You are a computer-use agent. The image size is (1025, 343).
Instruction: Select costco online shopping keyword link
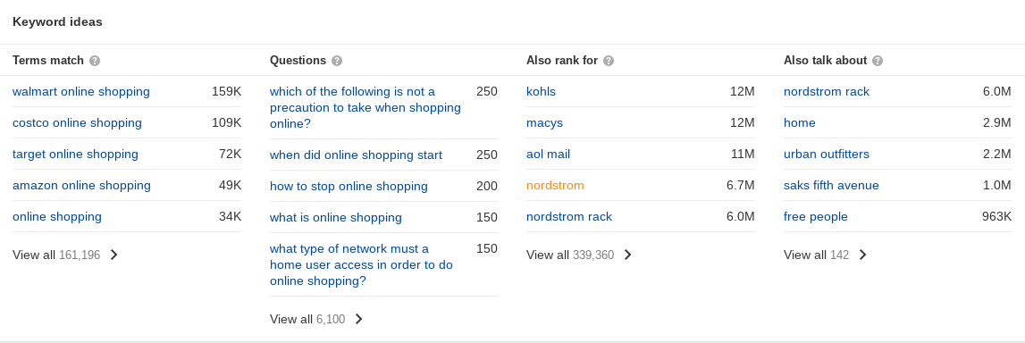(x=77, y=123)
